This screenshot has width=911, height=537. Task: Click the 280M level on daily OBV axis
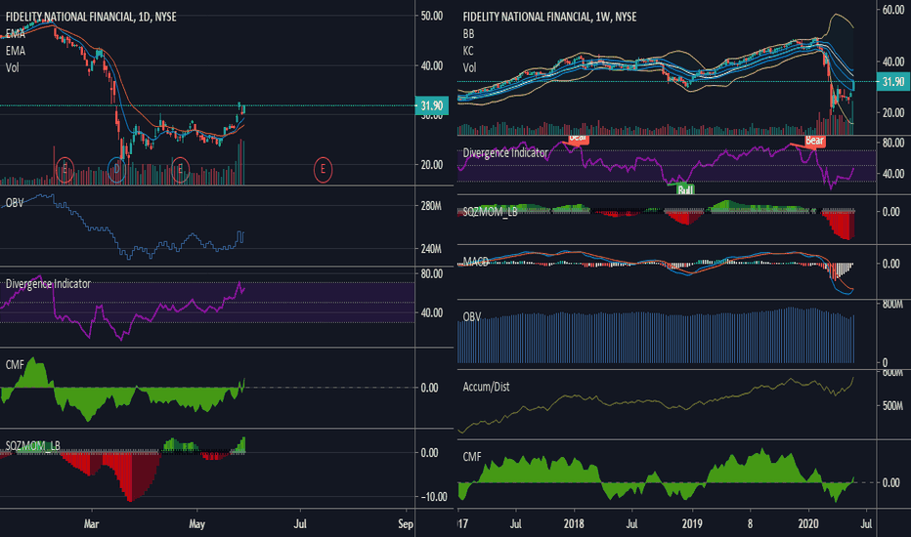431,206
